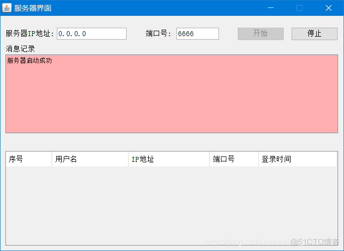This screenshot has height=251, width=344.
Task: Click the Java icon in title bar
Action: point(7,8)
